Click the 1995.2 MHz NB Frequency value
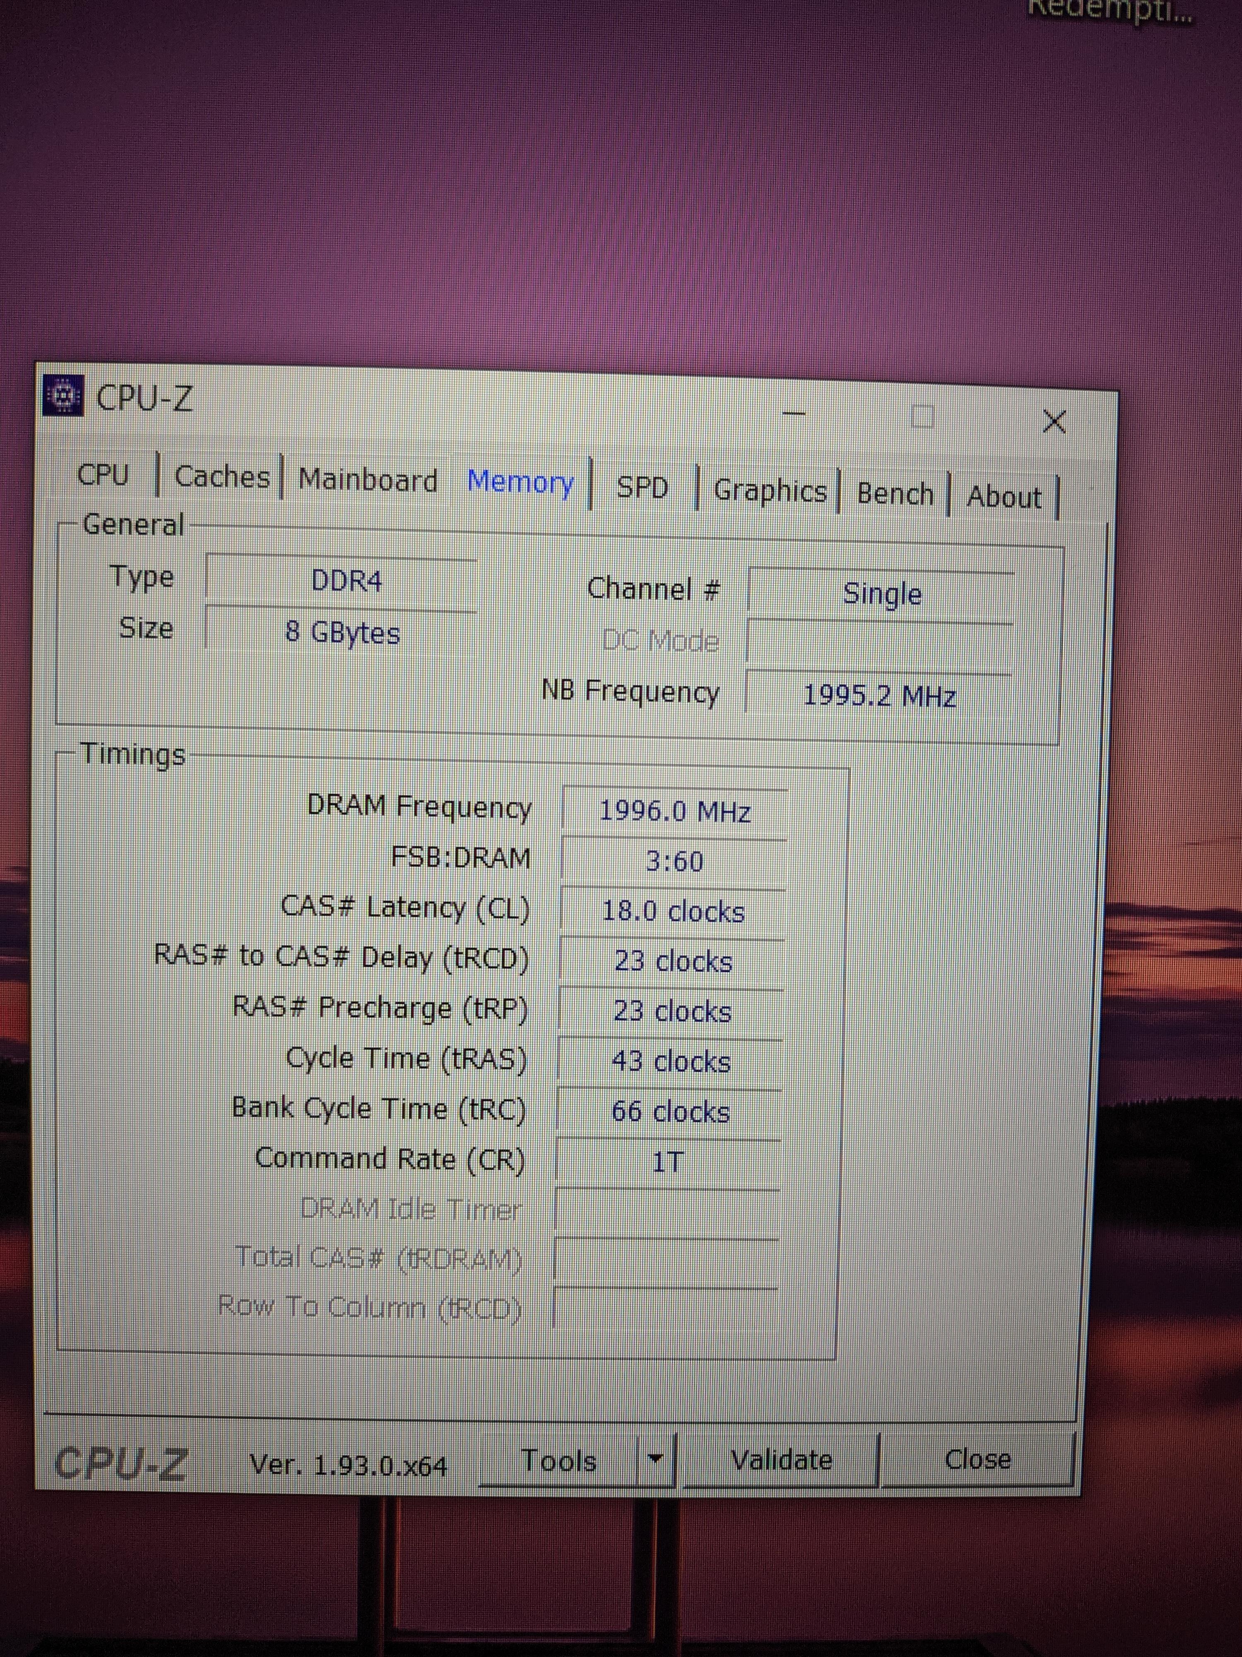 coord(880,696)
